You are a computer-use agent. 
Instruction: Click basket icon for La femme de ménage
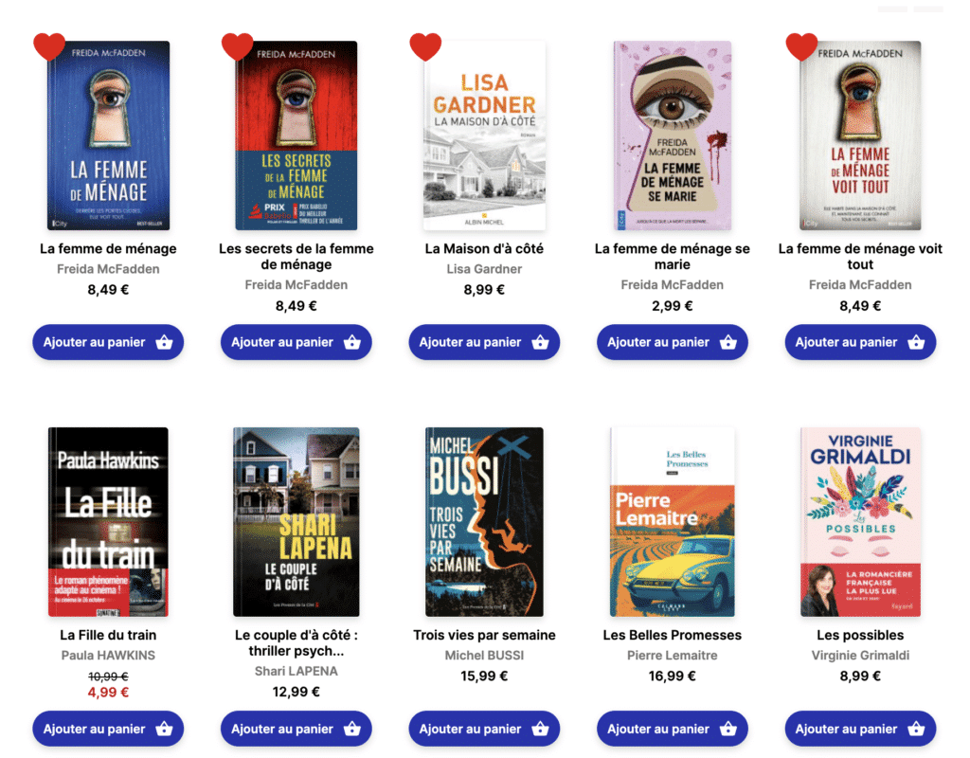(x=164, y=343)
